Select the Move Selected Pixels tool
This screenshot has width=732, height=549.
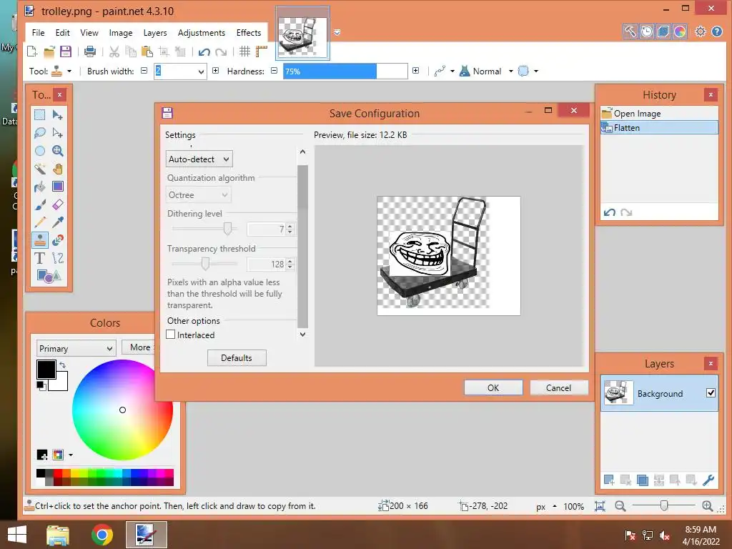[x=57, y=115]
